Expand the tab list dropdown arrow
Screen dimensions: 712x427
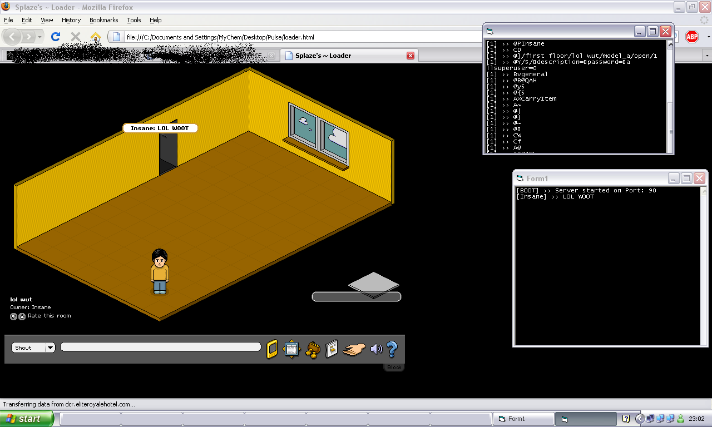coord(707,56)
